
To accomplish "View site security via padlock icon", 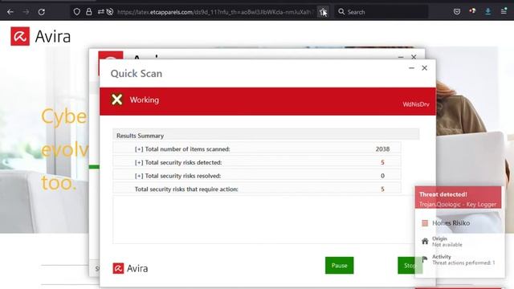I will (89, 12).
